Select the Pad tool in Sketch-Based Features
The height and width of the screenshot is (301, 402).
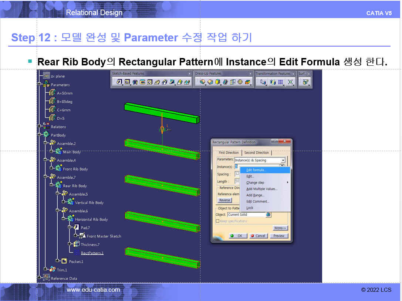point(119,82)
